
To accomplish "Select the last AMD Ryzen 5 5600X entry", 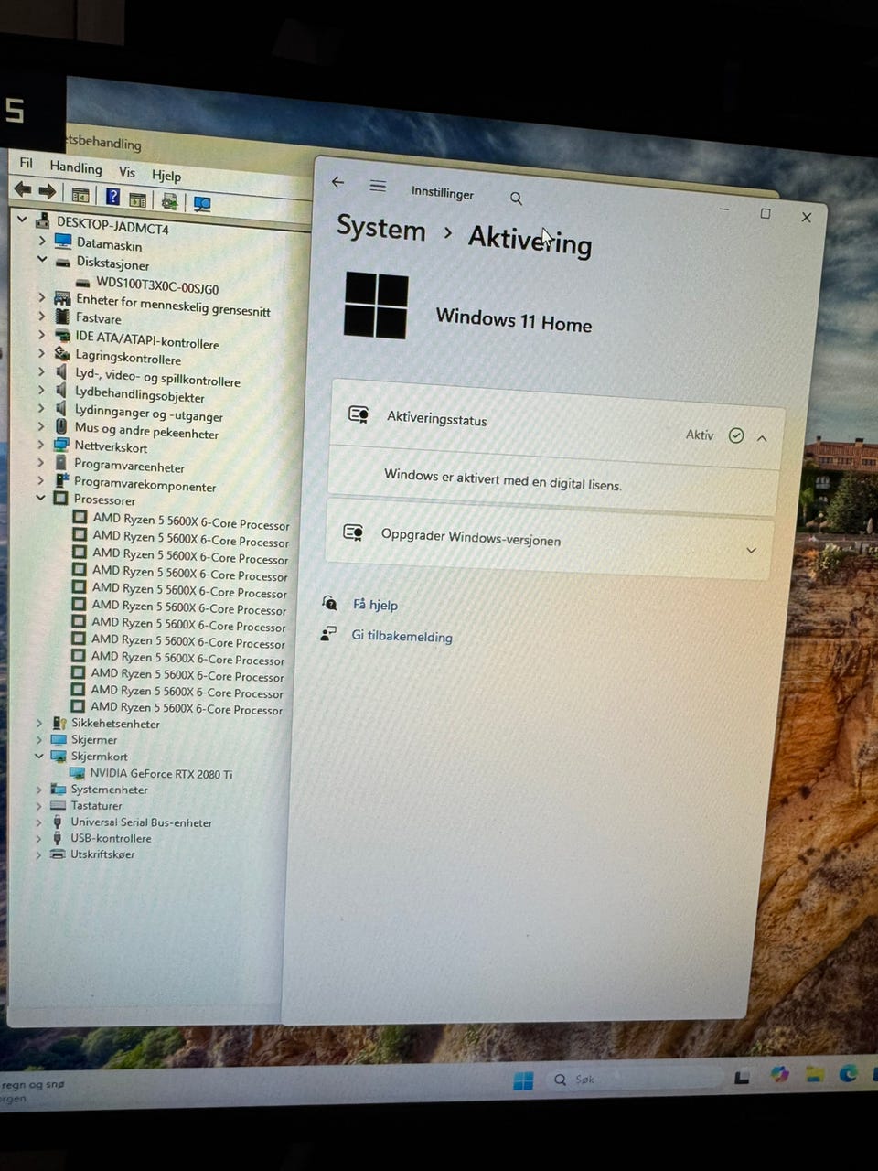I will [187, 708].
